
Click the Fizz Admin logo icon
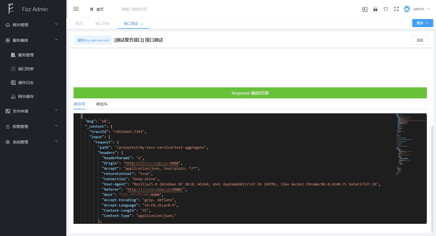[11, 9]
